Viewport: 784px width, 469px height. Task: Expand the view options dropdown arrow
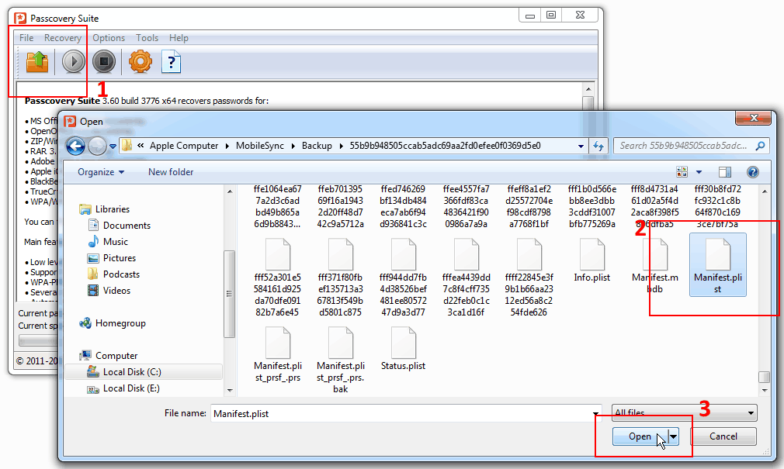(x=699, y=172)
